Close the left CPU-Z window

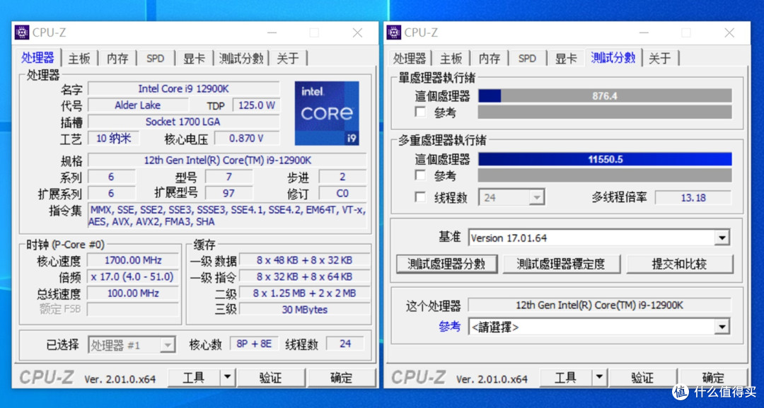(357, 33)
